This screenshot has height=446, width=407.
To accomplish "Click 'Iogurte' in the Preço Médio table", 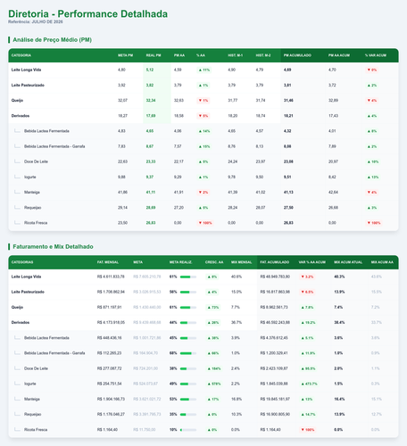I will pyautogui.click(x=30, y=178).
